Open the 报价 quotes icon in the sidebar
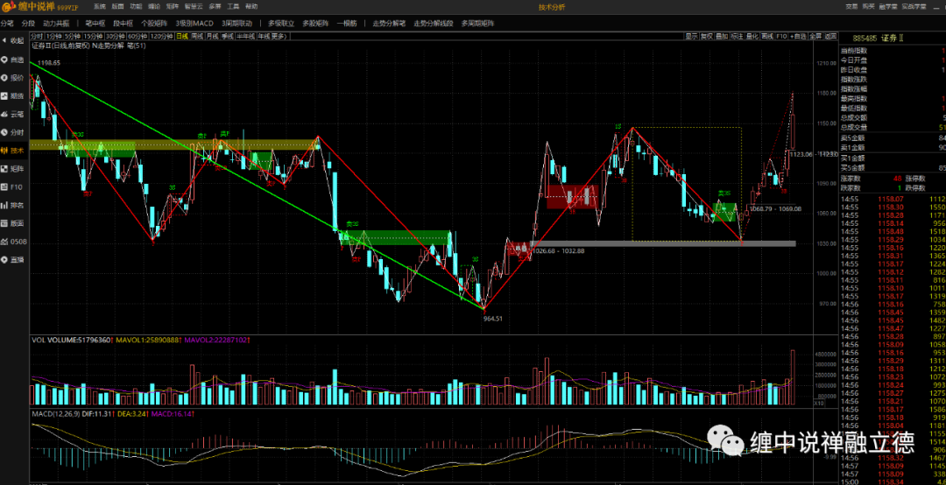 pyautogui.click(x=4, y=77)
